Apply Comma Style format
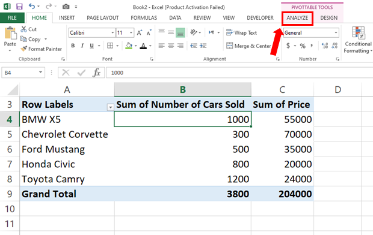 [312, 46]
